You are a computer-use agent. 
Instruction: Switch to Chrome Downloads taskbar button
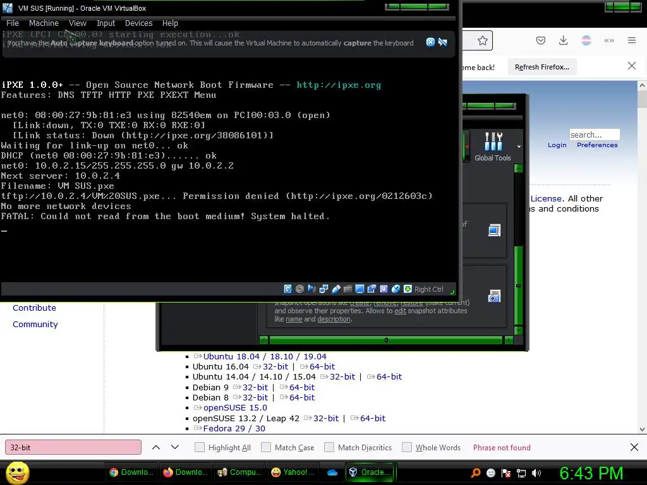point(131,472)
